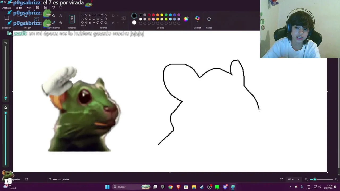The height and width of the screenshot is (191, 340).
Task: Open the Editar menu
Action: click(x=19, y=8)
